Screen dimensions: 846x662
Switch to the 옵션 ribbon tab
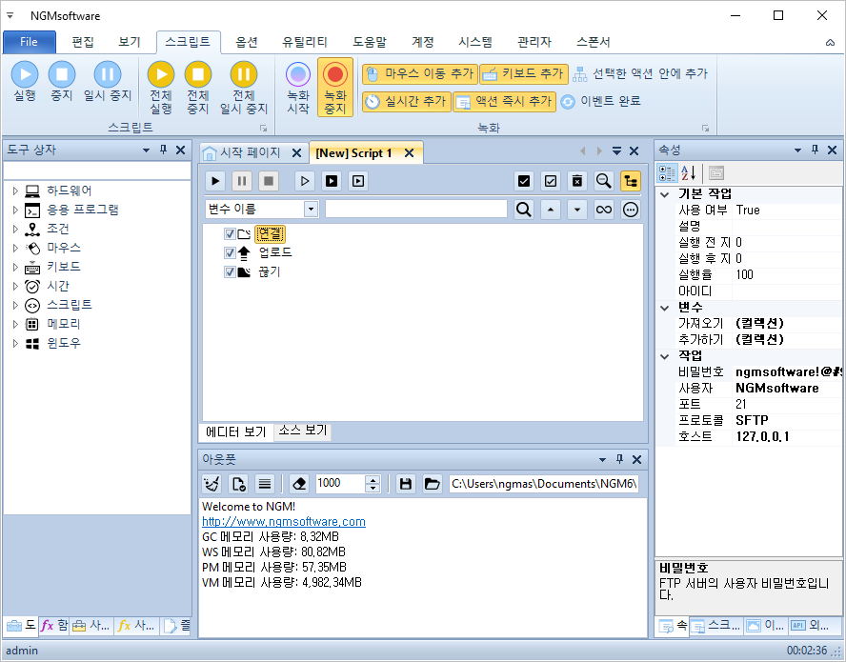point(247,42)
